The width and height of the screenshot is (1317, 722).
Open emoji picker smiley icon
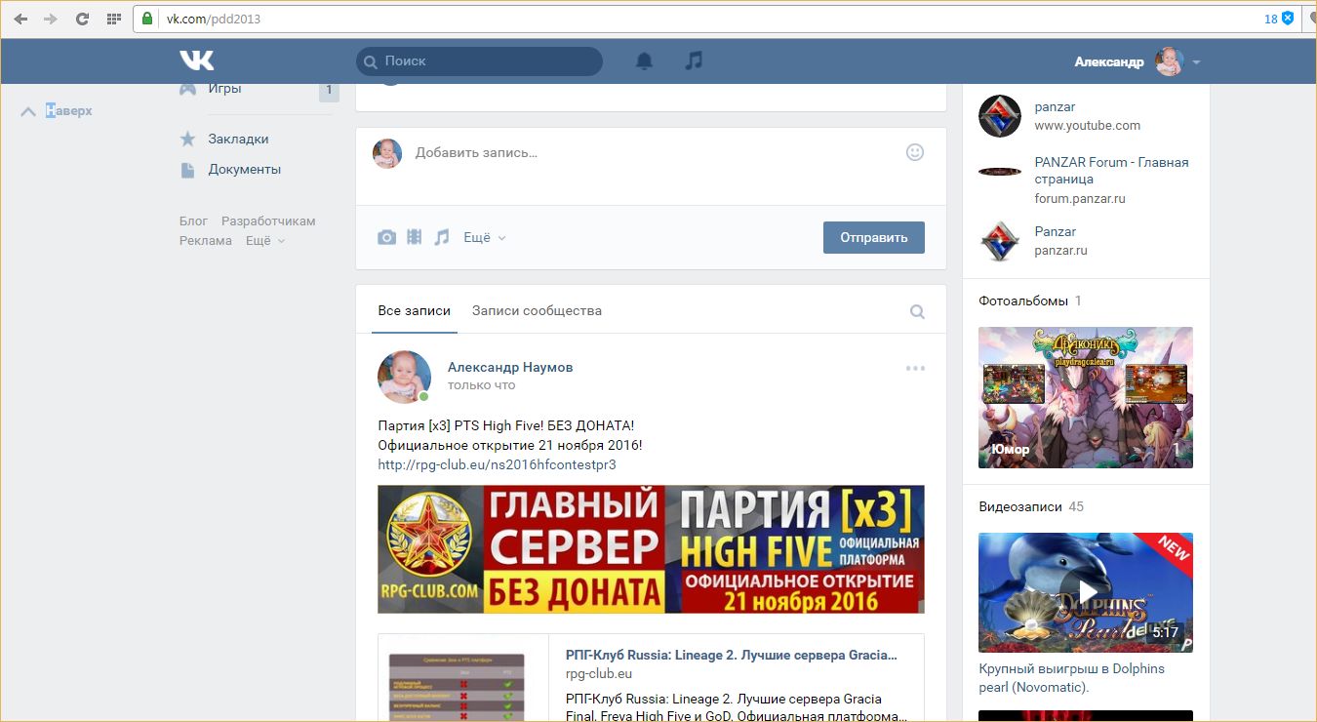[x=915, y=152]
